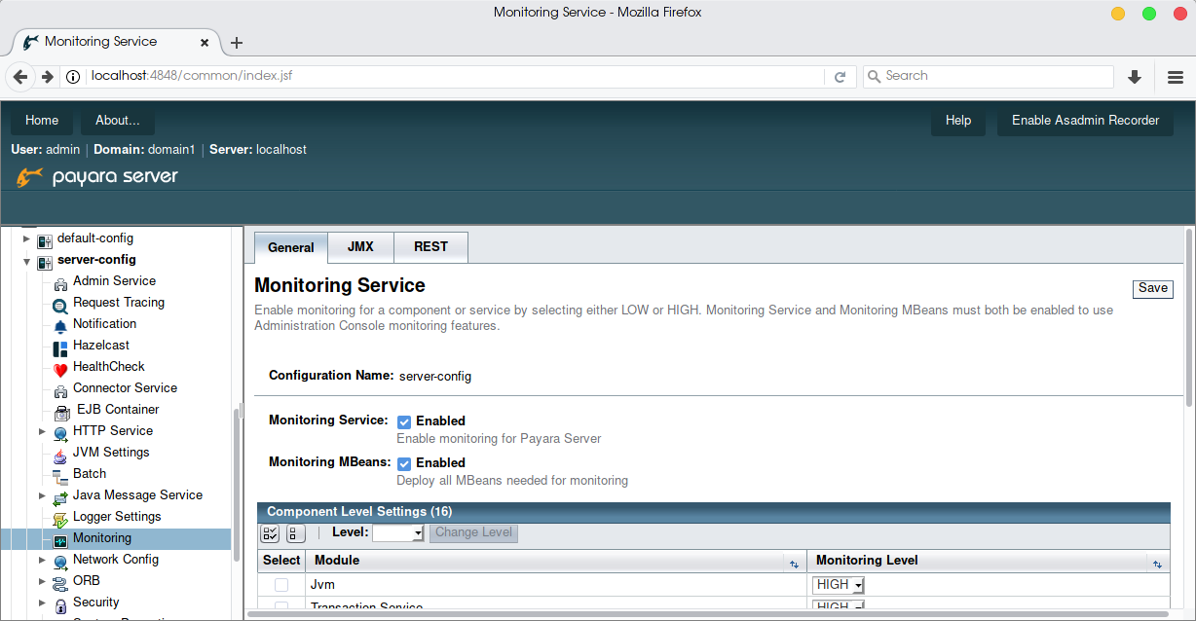Screen dimensions: 1196x621
Task: Open the Jvm monitoring level dropdown
Action: (839, 585)
